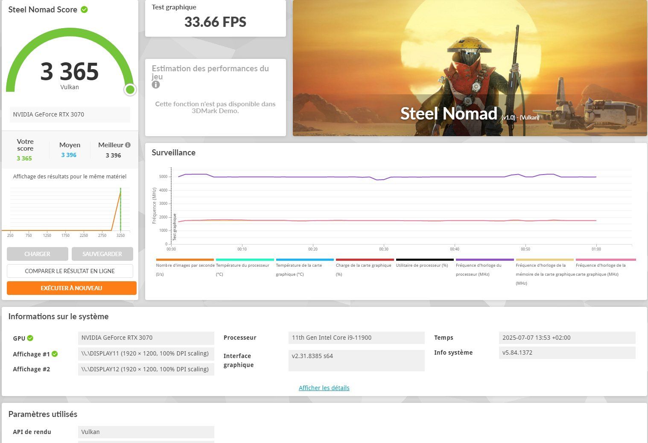The height and width of the screenshot is (443, 648).
Task: Click the DISPLAY11 display field
Action: (x=146, y=353)
